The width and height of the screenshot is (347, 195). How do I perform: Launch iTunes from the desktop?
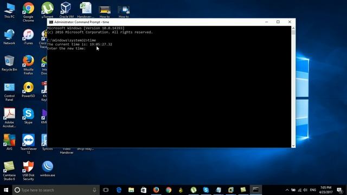(28, 37)
